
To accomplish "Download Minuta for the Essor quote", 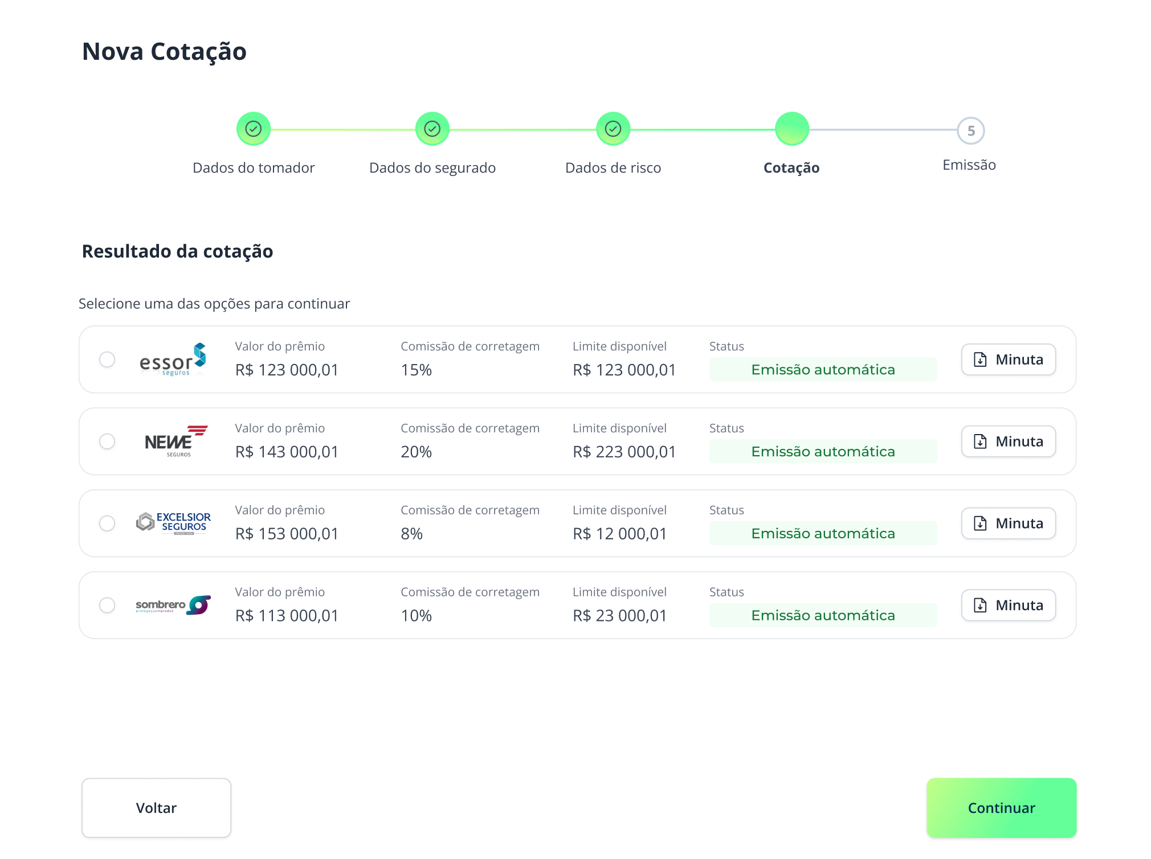I will (x=1008, y=359).
